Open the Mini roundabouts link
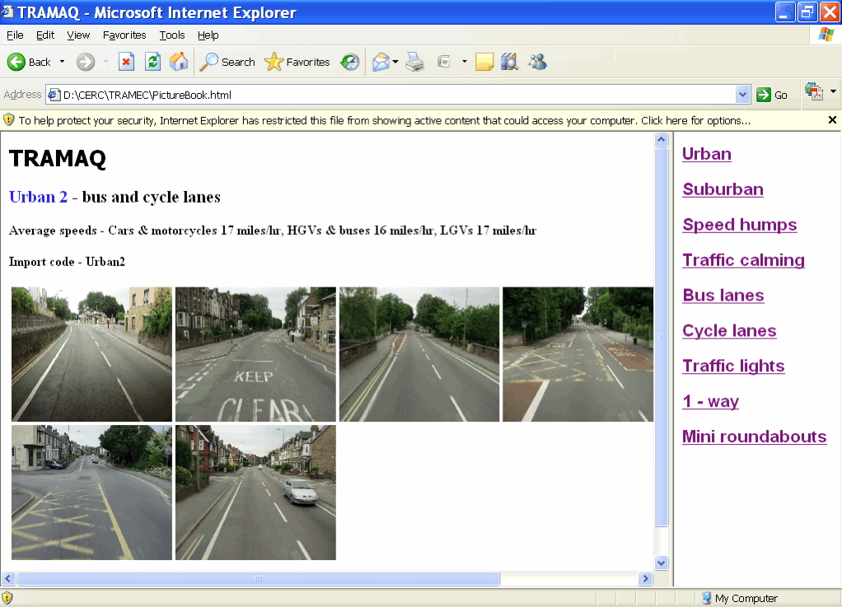The image size is (842, 607). pos(754,437)
